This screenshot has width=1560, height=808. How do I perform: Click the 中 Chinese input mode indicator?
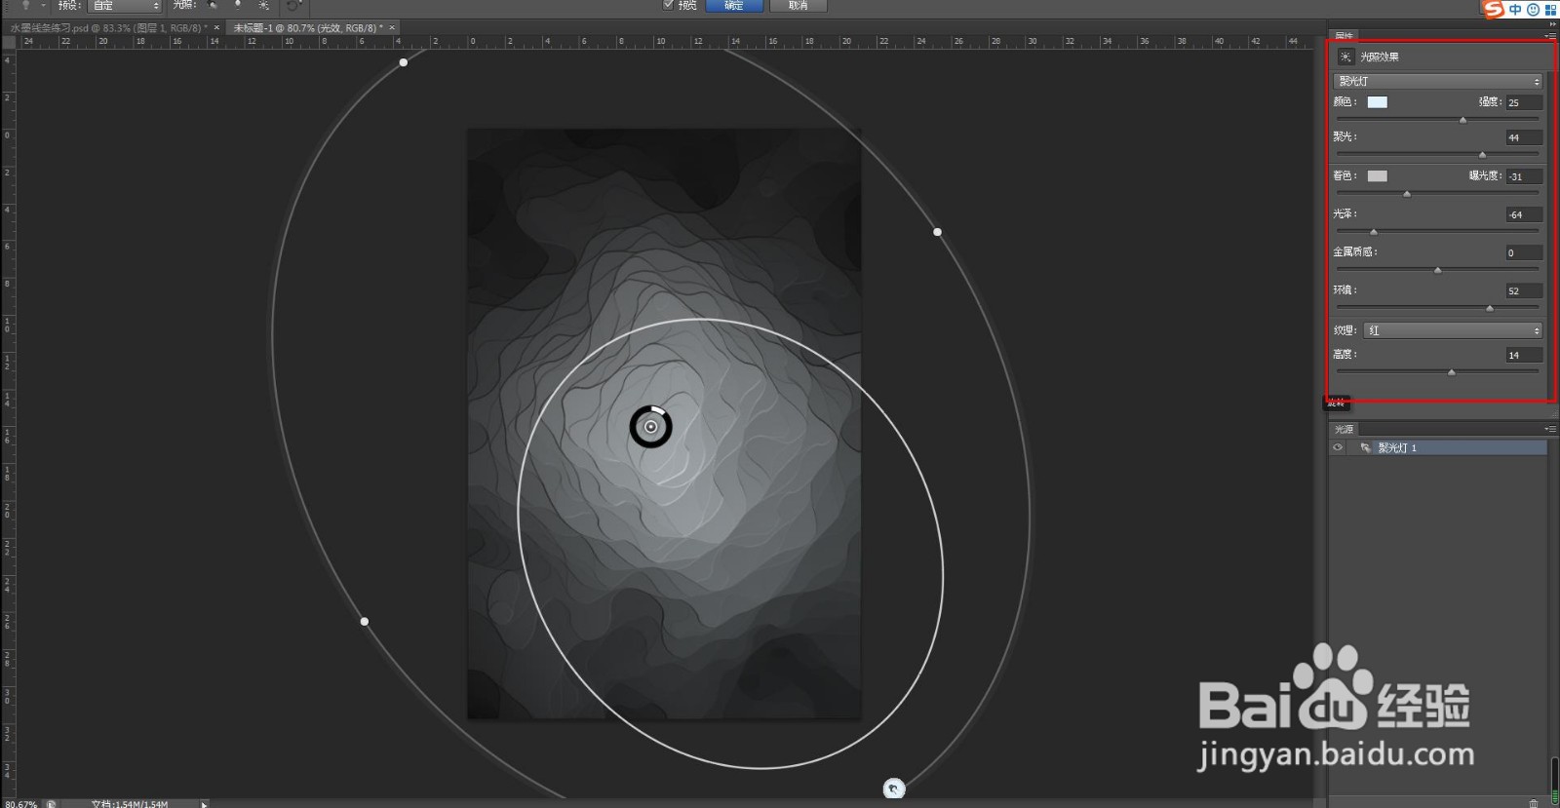[x=1515, y=9]
